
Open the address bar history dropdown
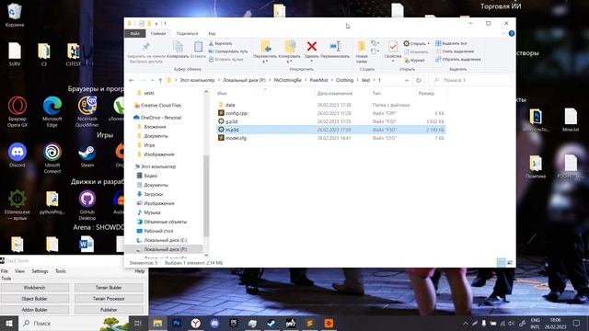(x=407, y=80)
